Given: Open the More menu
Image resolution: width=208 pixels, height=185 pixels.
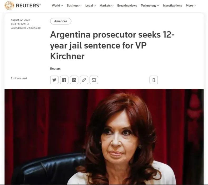Looking at the screenshot, I should pos(190,6).
